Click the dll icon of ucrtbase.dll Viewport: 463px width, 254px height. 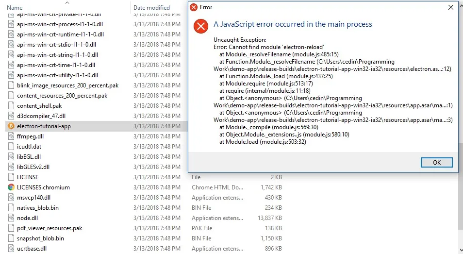11,248
